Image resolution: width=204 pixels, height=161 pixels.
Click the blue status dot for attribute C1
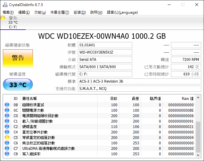[x=7, y=121]
